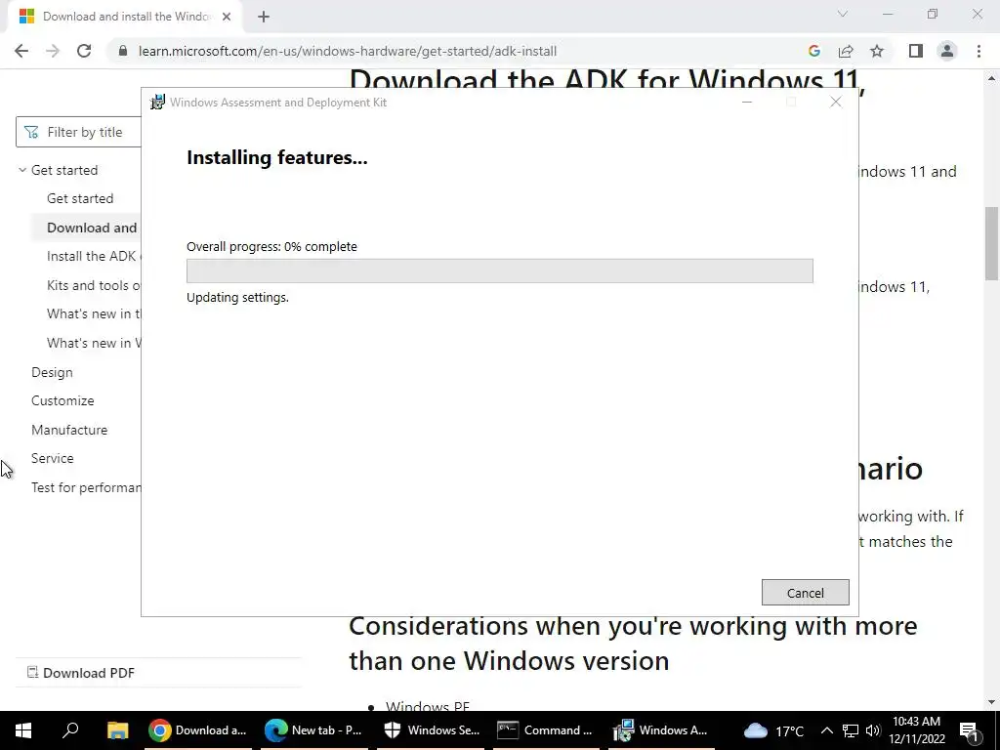Viewport: 1000px width, 750px height.
Task: Close the Windows Assessment and Deployment Kit window
Action: (x=836, y=102)
